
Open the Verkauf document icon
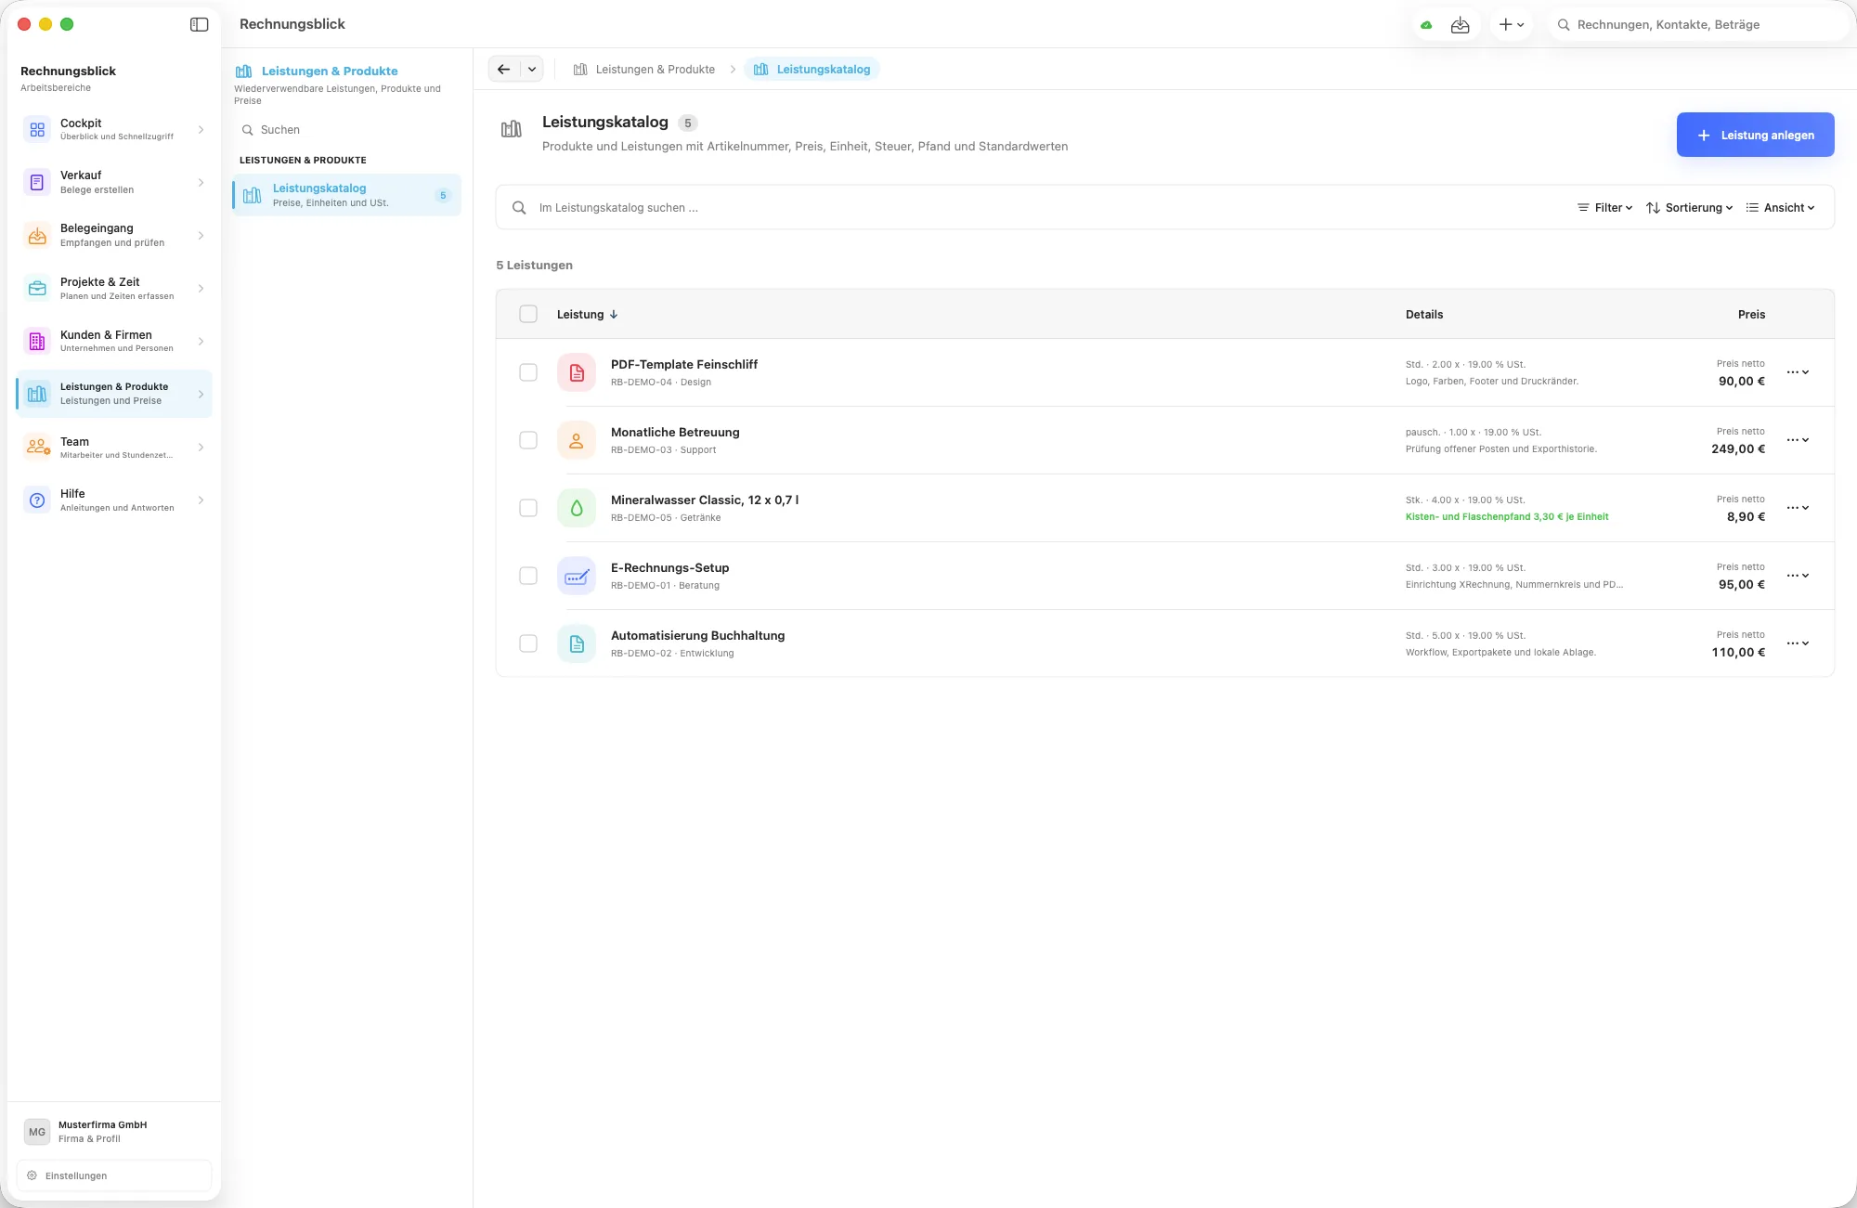click(x=37, y=183)
